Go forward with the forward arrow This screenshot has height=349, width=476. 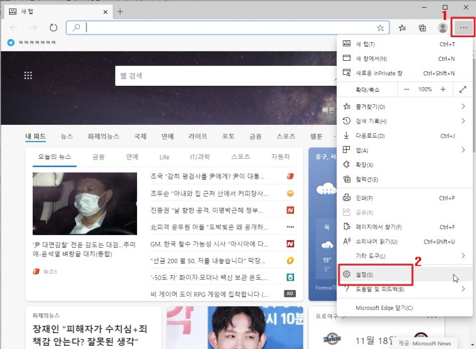[x=33, y=28]
